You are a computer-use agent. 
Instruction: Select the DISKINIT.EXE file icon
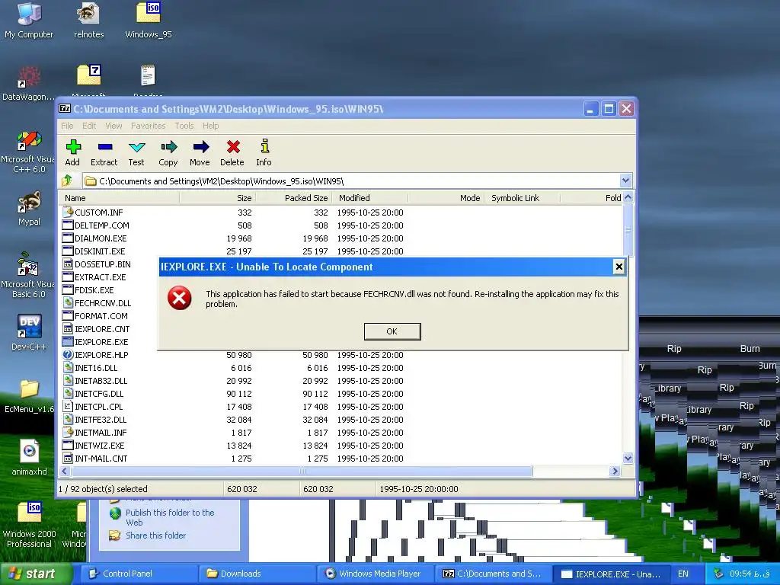pyautogui.click(x=68, y=251)
